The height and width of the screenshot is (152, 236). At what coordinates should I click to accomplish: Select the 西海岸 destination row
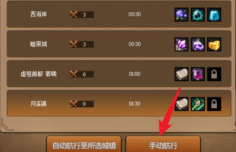[x=119, y=14]
